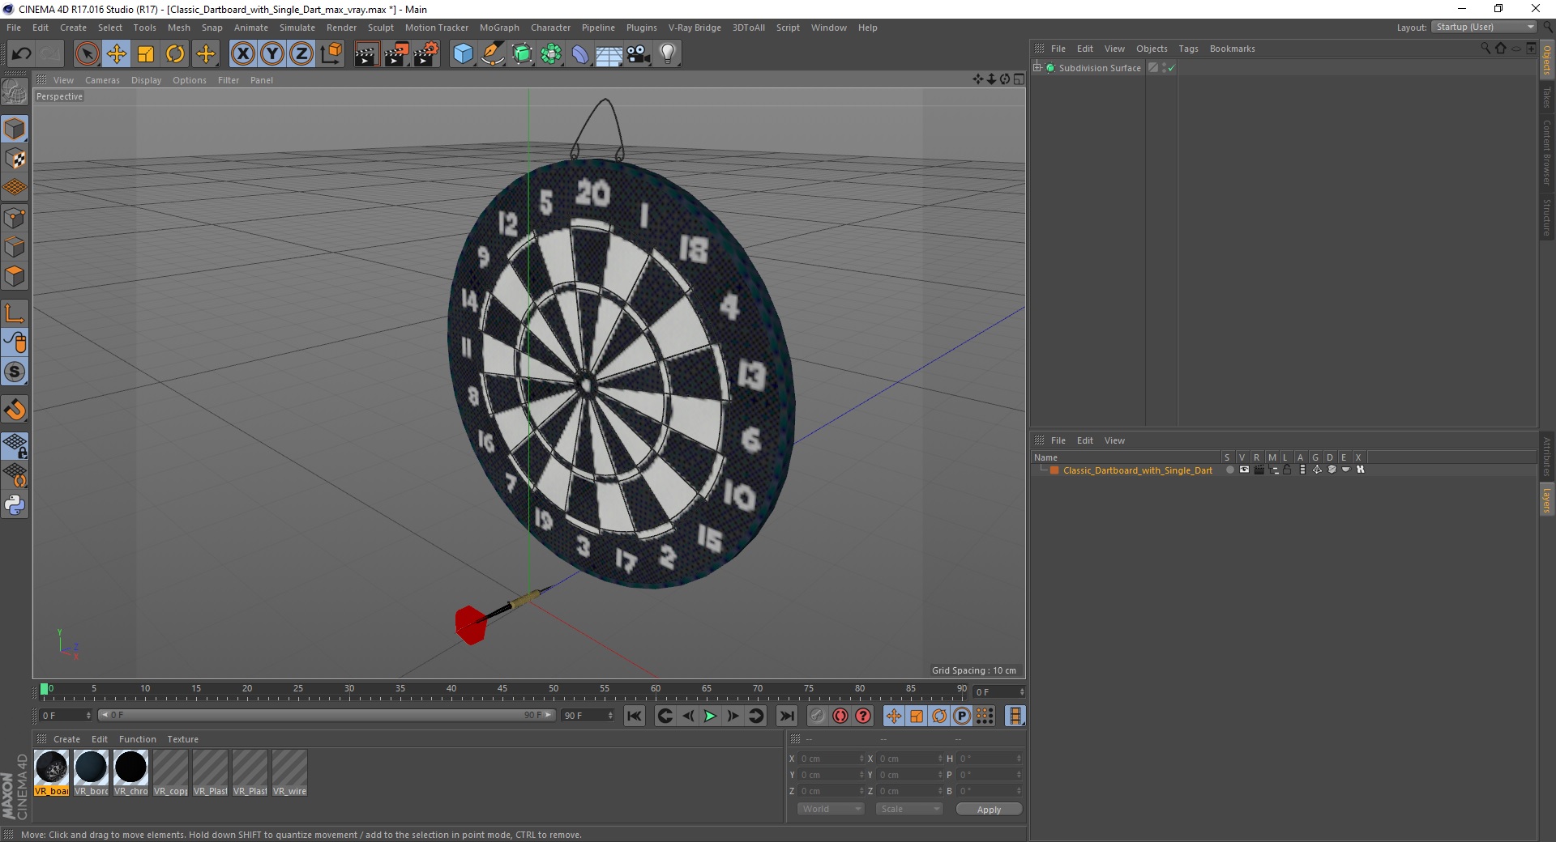Expand the Subdivision Surface object tree
The image size is (1556, 842).
[x=1037, y=68]
